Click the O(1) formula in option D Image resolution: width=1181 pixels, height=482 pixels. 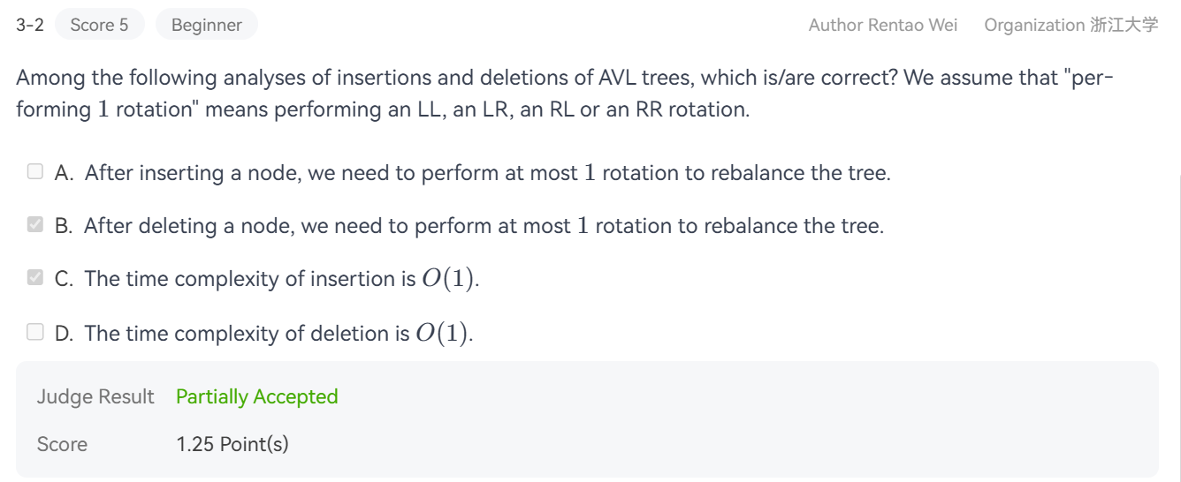444,333
